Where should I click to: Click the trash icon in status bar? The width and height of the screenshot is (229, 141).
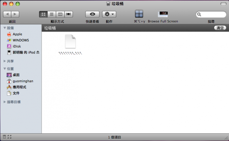(4, 137)
